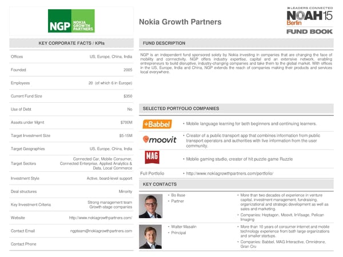Viewport: 343px width, 257px height.
Task: Click the ngpteam contact email address
Action: 101,231
